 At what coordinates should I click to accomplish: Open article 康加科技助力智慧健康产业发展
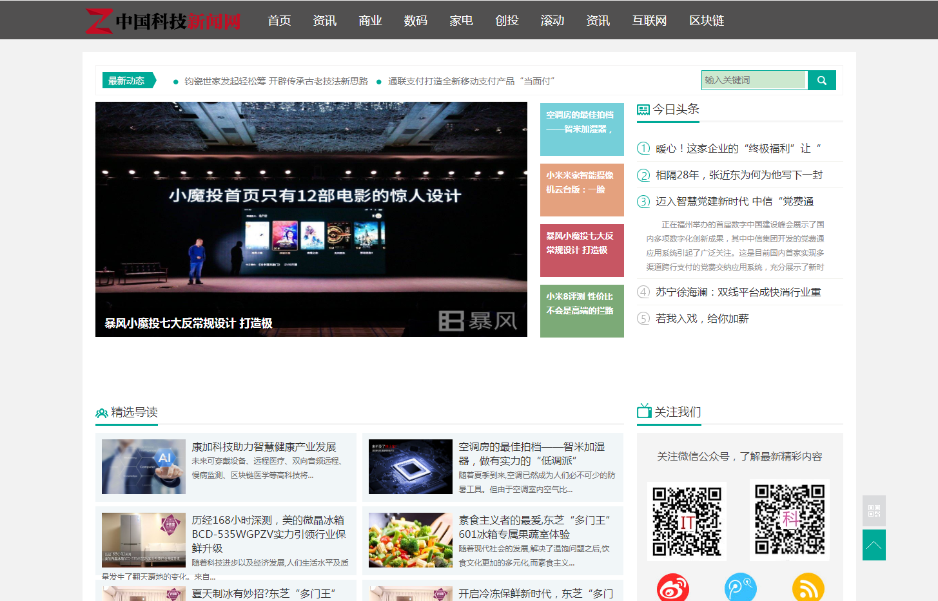[x=264, y=447]
